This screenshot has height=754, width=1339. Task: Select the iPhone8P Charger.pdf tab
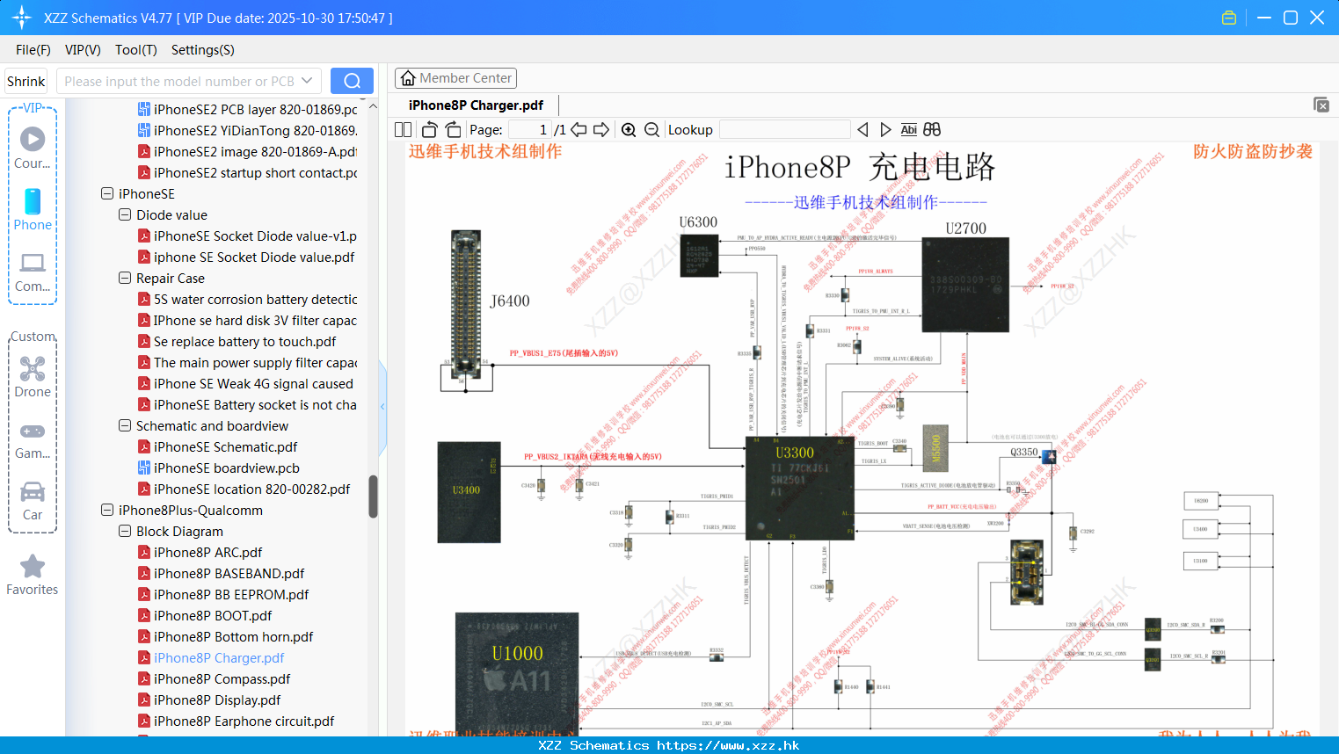coord(476,105)
